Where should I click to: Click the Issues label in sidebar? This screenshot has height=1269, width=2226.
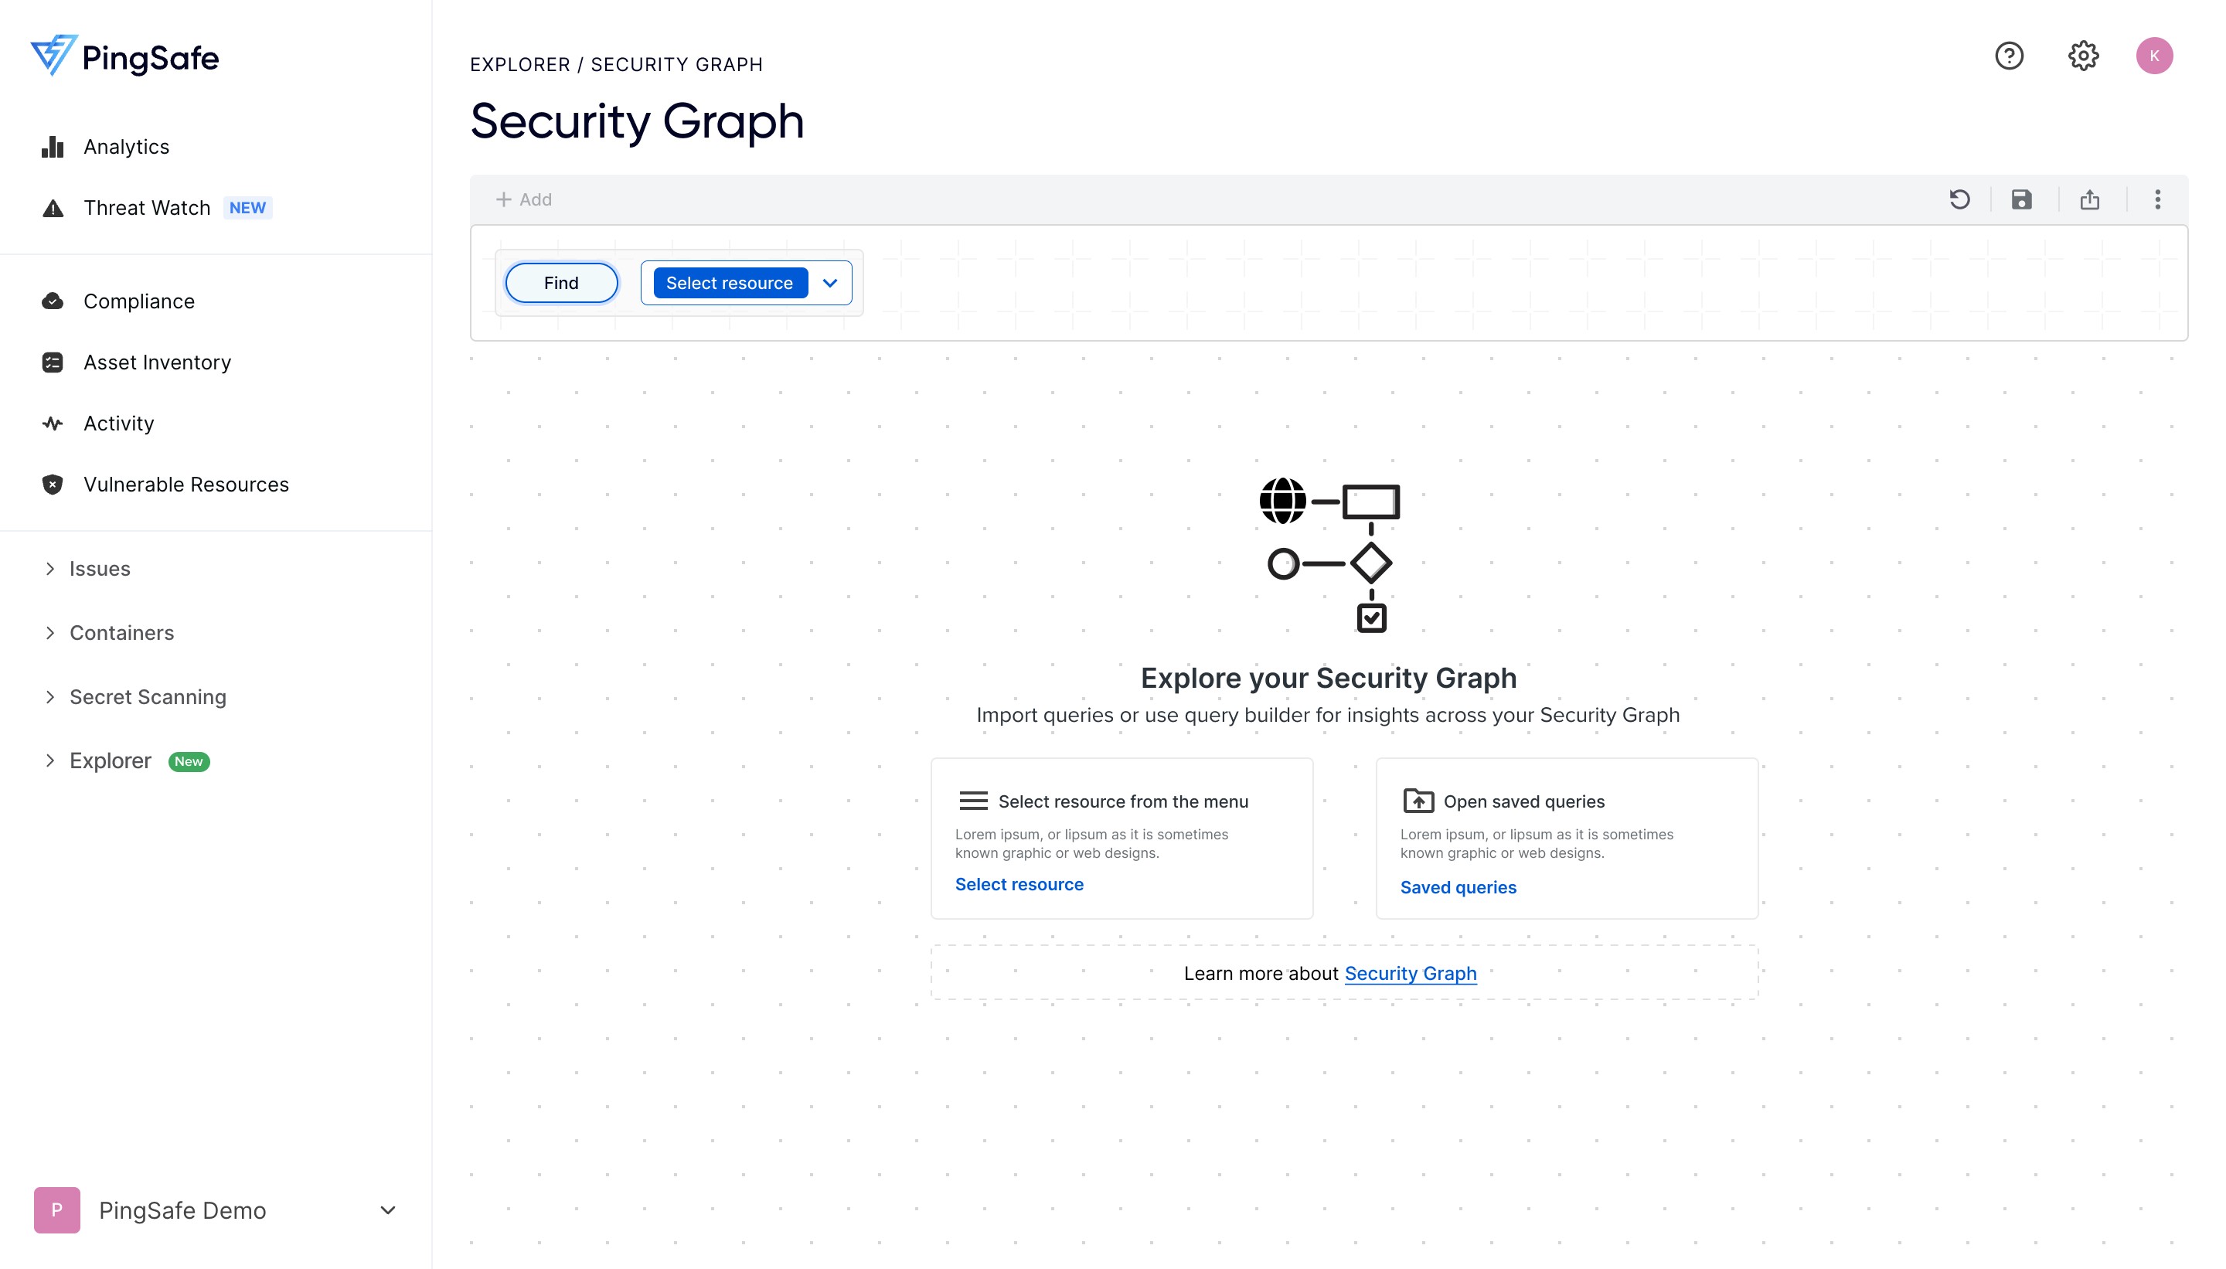100,568
